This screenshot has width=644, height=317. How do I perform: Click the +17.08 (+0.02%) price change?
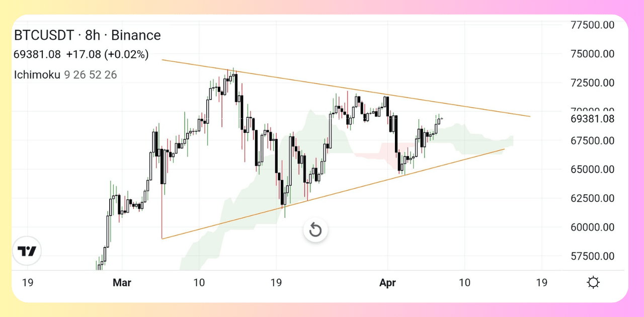click(x=107, y=54)
